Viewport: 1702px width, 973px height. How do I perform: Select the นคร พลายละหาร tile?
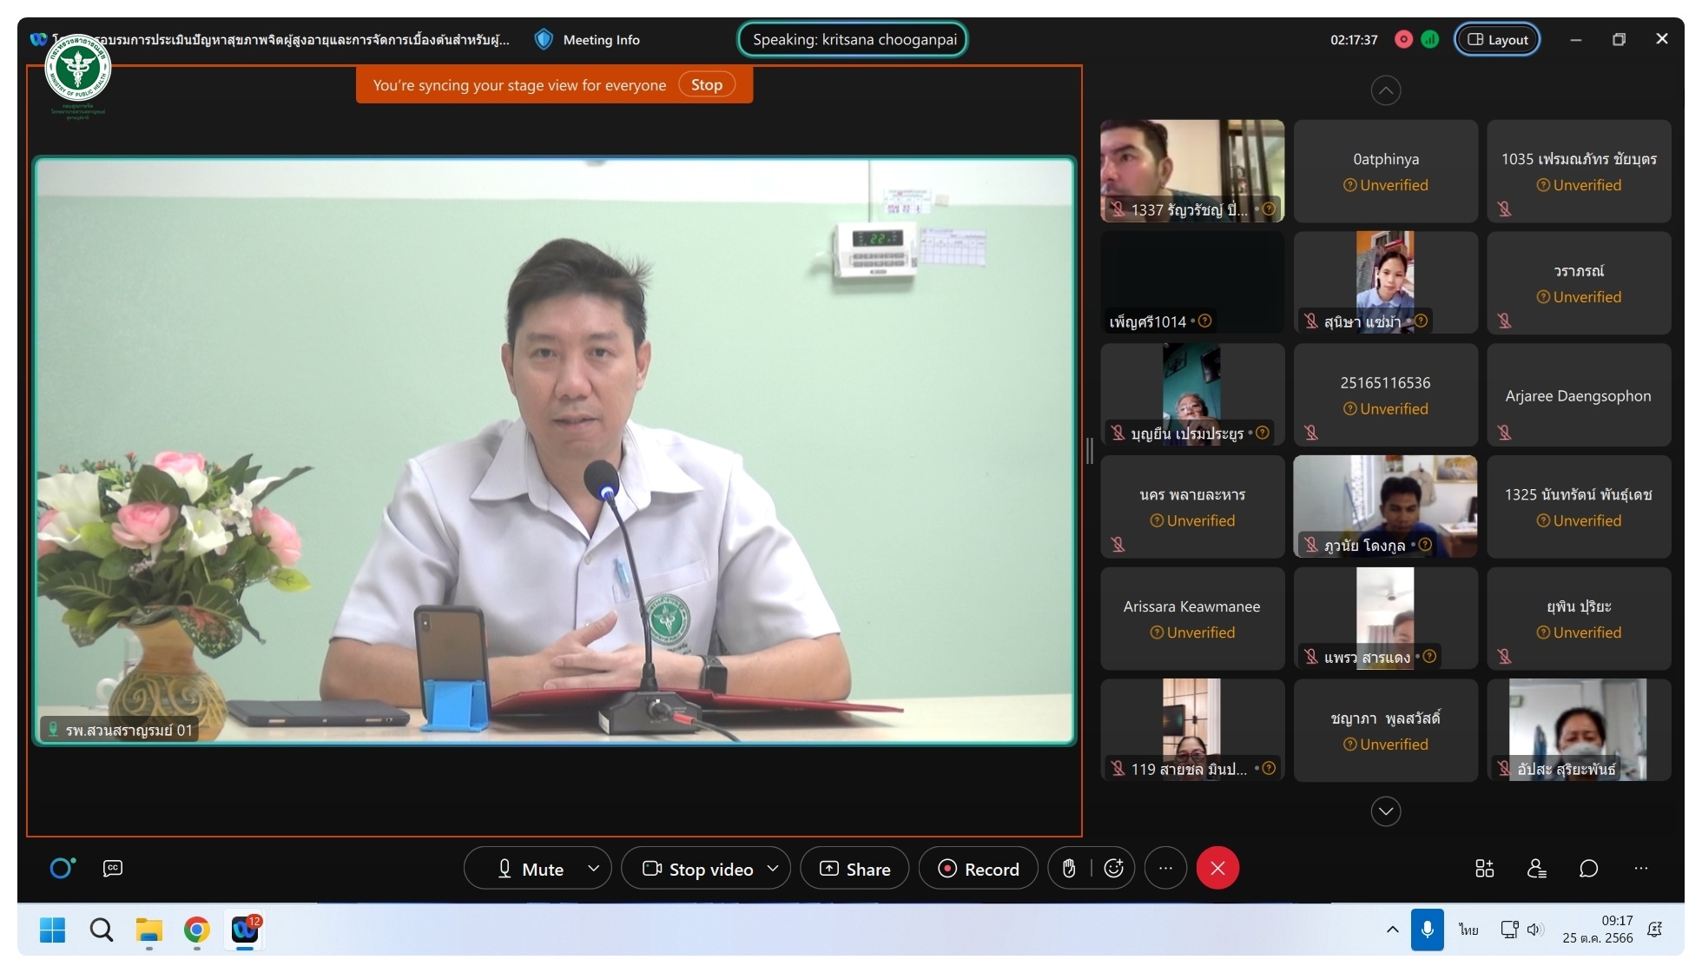point(1192,506)
